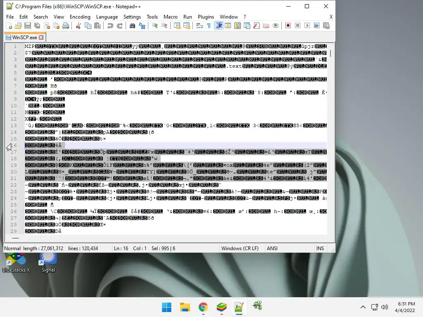Click the macro Playback icon
Viewport: 423px width, 317px height.
click(307, 26)
